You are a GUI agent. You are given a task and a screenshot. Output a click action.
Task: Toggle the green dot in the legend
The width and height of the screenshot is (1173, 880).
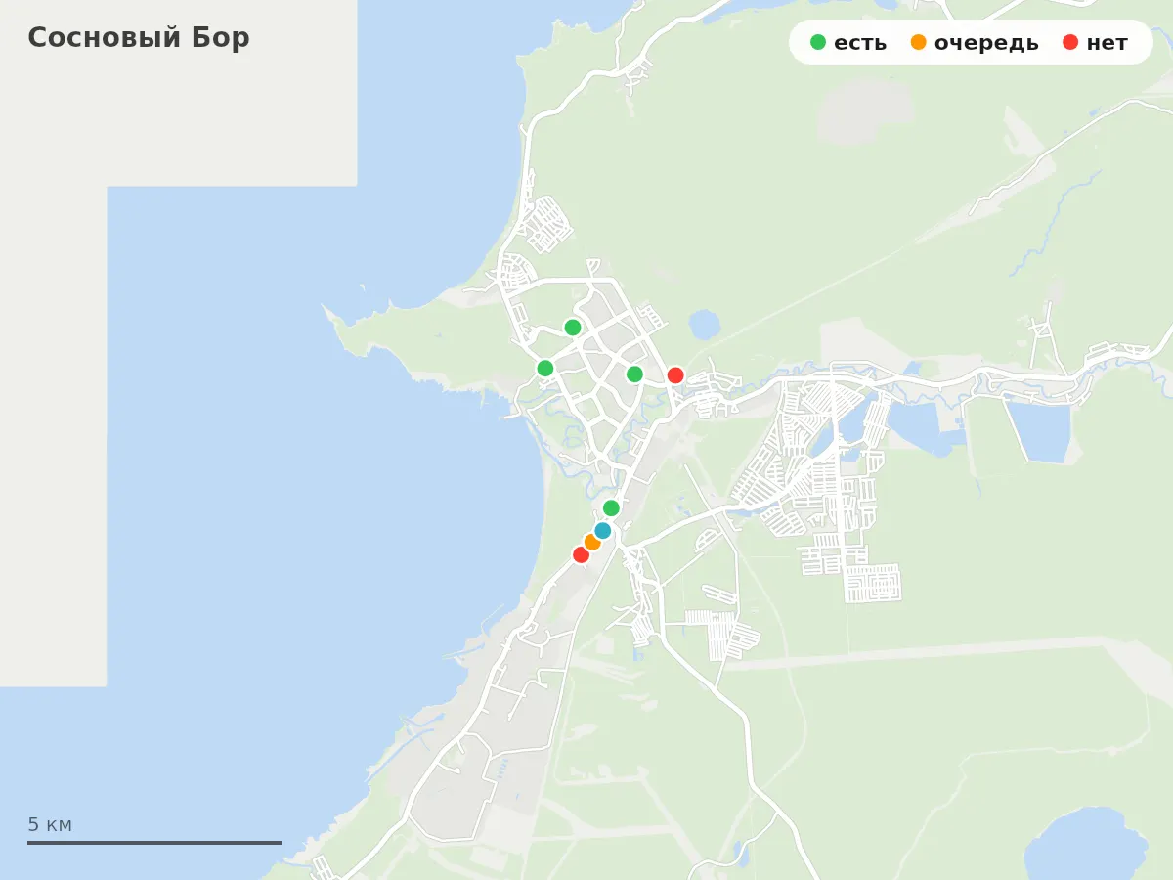(818, 42)
